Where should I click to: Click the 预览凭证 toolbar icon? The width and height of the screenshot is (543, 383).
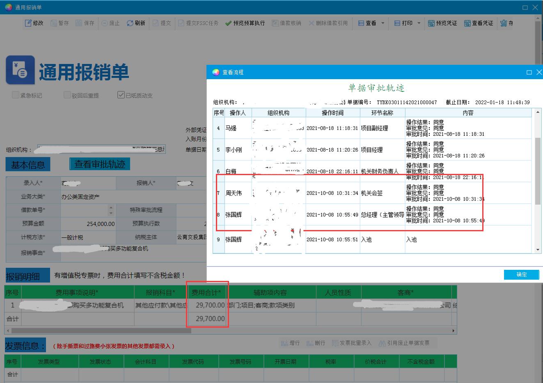pos(431,23)
